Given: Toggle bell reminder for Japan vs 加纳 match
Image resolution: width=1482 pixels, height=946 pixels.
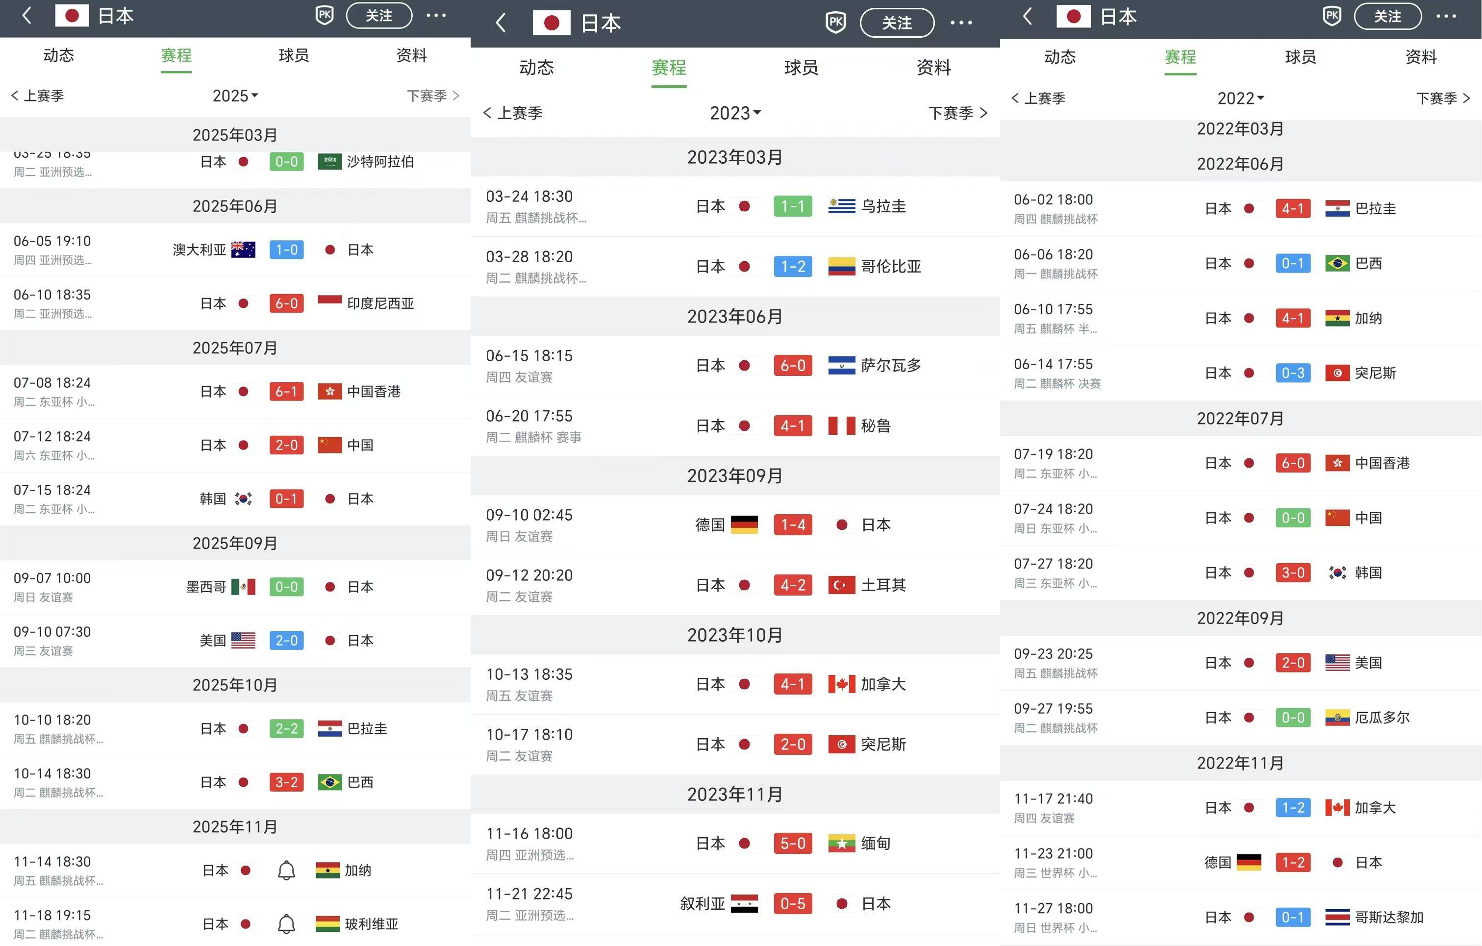Looking at the screenshot, I should coord(286,871).
